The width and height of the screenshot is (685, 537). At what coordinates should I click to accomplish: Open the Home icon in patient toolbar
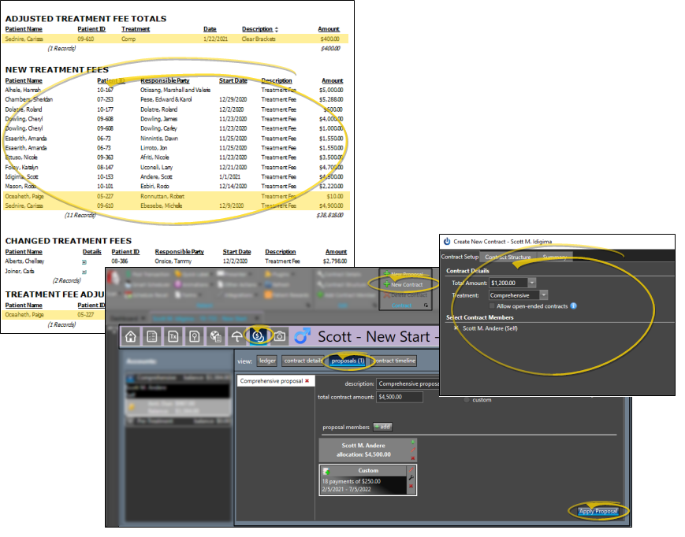[131, 337]
